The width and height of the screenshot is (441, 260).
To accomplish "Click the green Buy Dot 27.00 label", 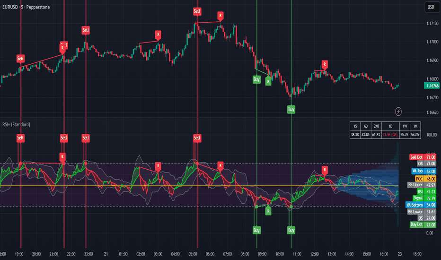I will [423, 225].
